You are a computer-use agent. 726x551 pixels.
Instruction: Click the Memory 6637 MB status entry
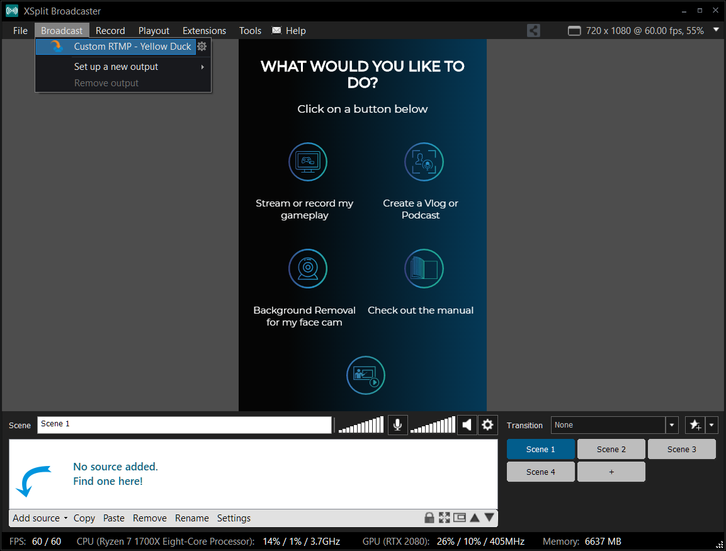click(x=582, y=542)
